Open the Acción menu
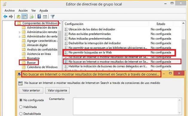This screenshot has height=116, width=188. [23, 10]
